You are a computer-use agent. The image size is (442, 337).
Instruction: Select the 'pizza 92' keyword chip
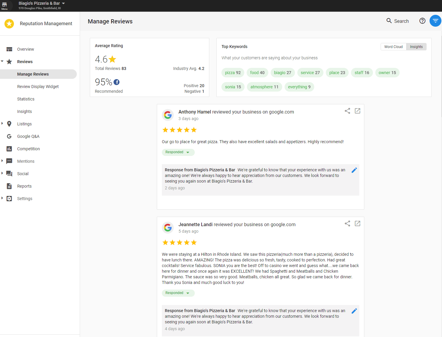pyautogui.click(x=233, y=73)
